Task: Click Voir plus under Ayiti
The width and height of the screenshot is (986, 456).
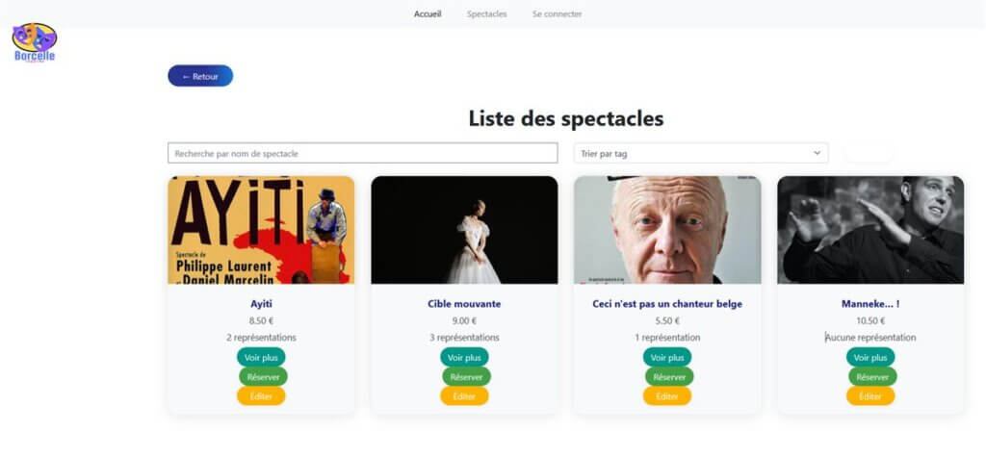Action: pyautogui.click(x=261, y=357)
